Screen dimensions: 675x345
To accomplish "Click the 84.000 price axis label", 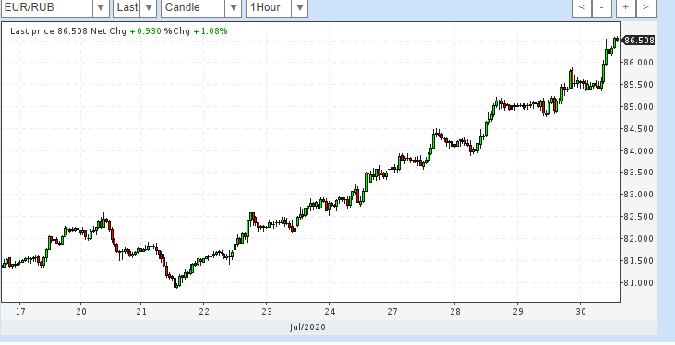I will click(x=638, y=150).
